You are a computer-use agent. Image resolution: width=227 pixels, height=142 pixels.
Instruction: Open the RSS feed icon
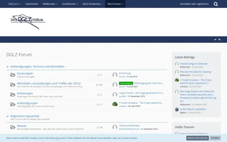(x=219, y=39)
